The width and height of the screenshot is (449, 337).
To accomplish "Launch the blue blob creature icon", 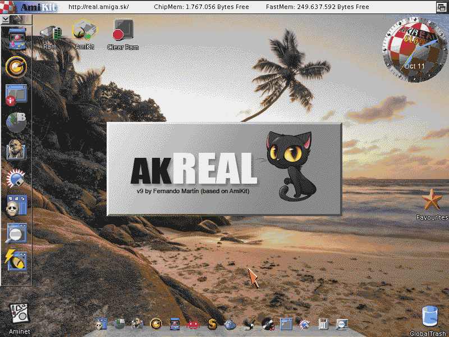I will (x=230, y=325).
